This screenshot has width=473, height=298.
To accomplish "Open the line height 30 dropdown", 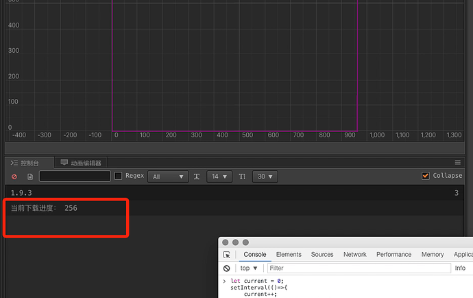I will click(265, 176).
